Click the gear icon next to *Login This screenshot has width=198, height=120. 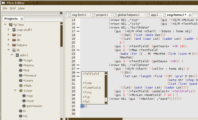coord(20,60)
